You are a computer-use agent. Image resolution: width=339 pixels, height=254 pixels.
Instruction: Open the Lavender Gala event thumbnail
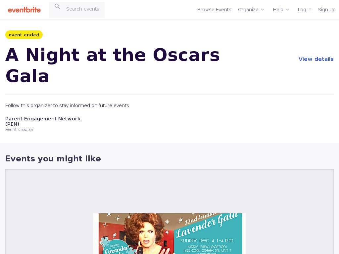pos(169,233)
